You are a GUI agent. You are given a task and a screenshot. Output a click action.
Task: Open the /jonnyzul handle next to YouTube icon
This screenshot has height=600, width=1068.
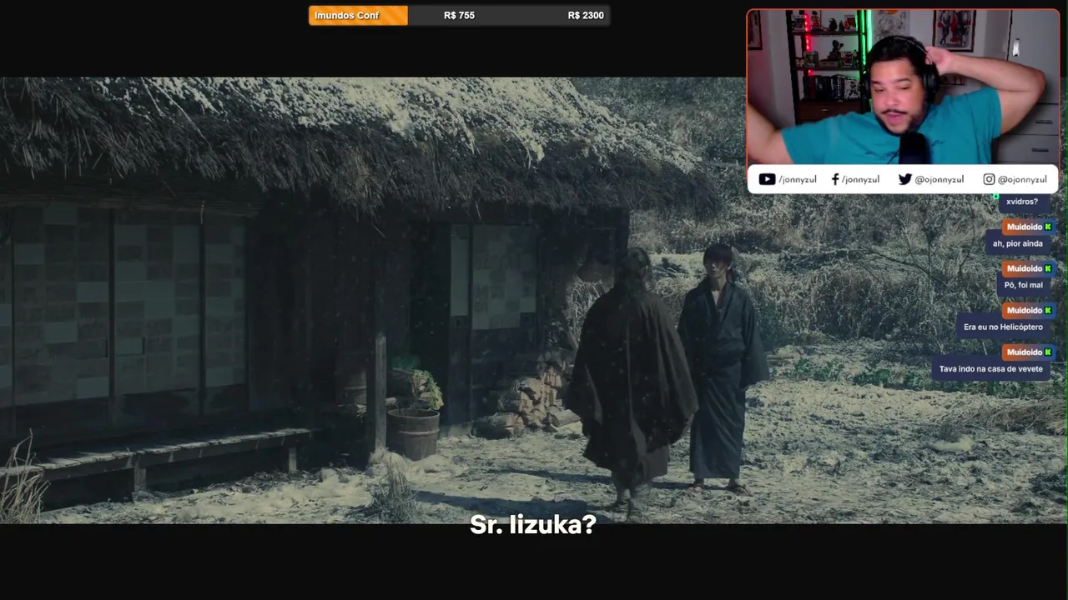click(x=798, y=179)
